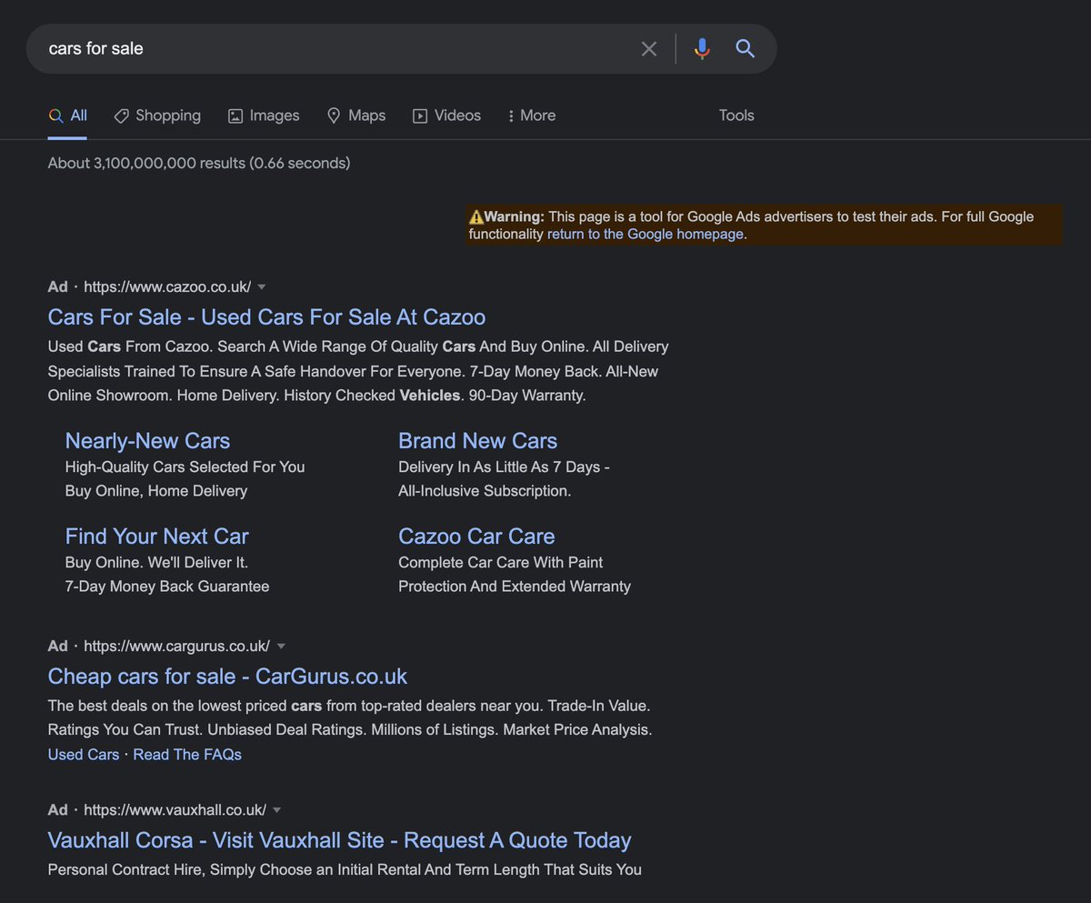Click 'Delivery In As Little As 7 Days -' text
Viewport: 1091px width, 903px height.
tap(504, 467)
